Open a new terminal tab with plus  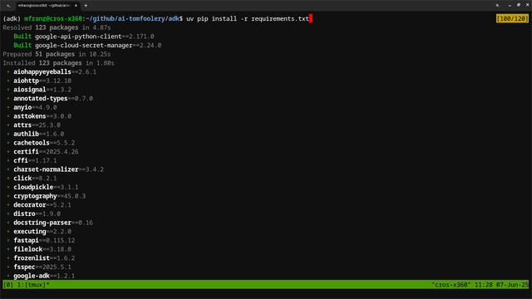coord(86,6)
